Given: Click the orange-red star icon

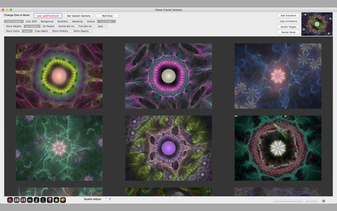Looking at the screenshot, I should [x=63, y=200].
